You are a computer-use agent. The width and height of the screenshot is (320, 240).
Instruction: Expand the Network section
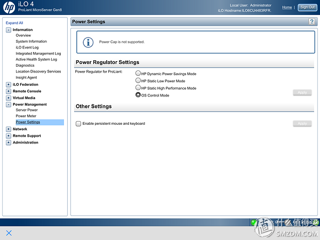(x=9, y=129)
